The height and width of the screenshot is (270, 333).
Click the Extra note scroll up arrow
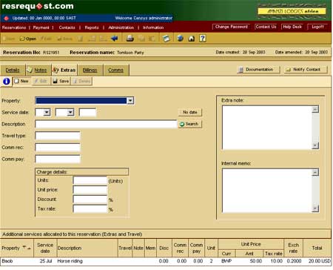click(x=315, y=109)
